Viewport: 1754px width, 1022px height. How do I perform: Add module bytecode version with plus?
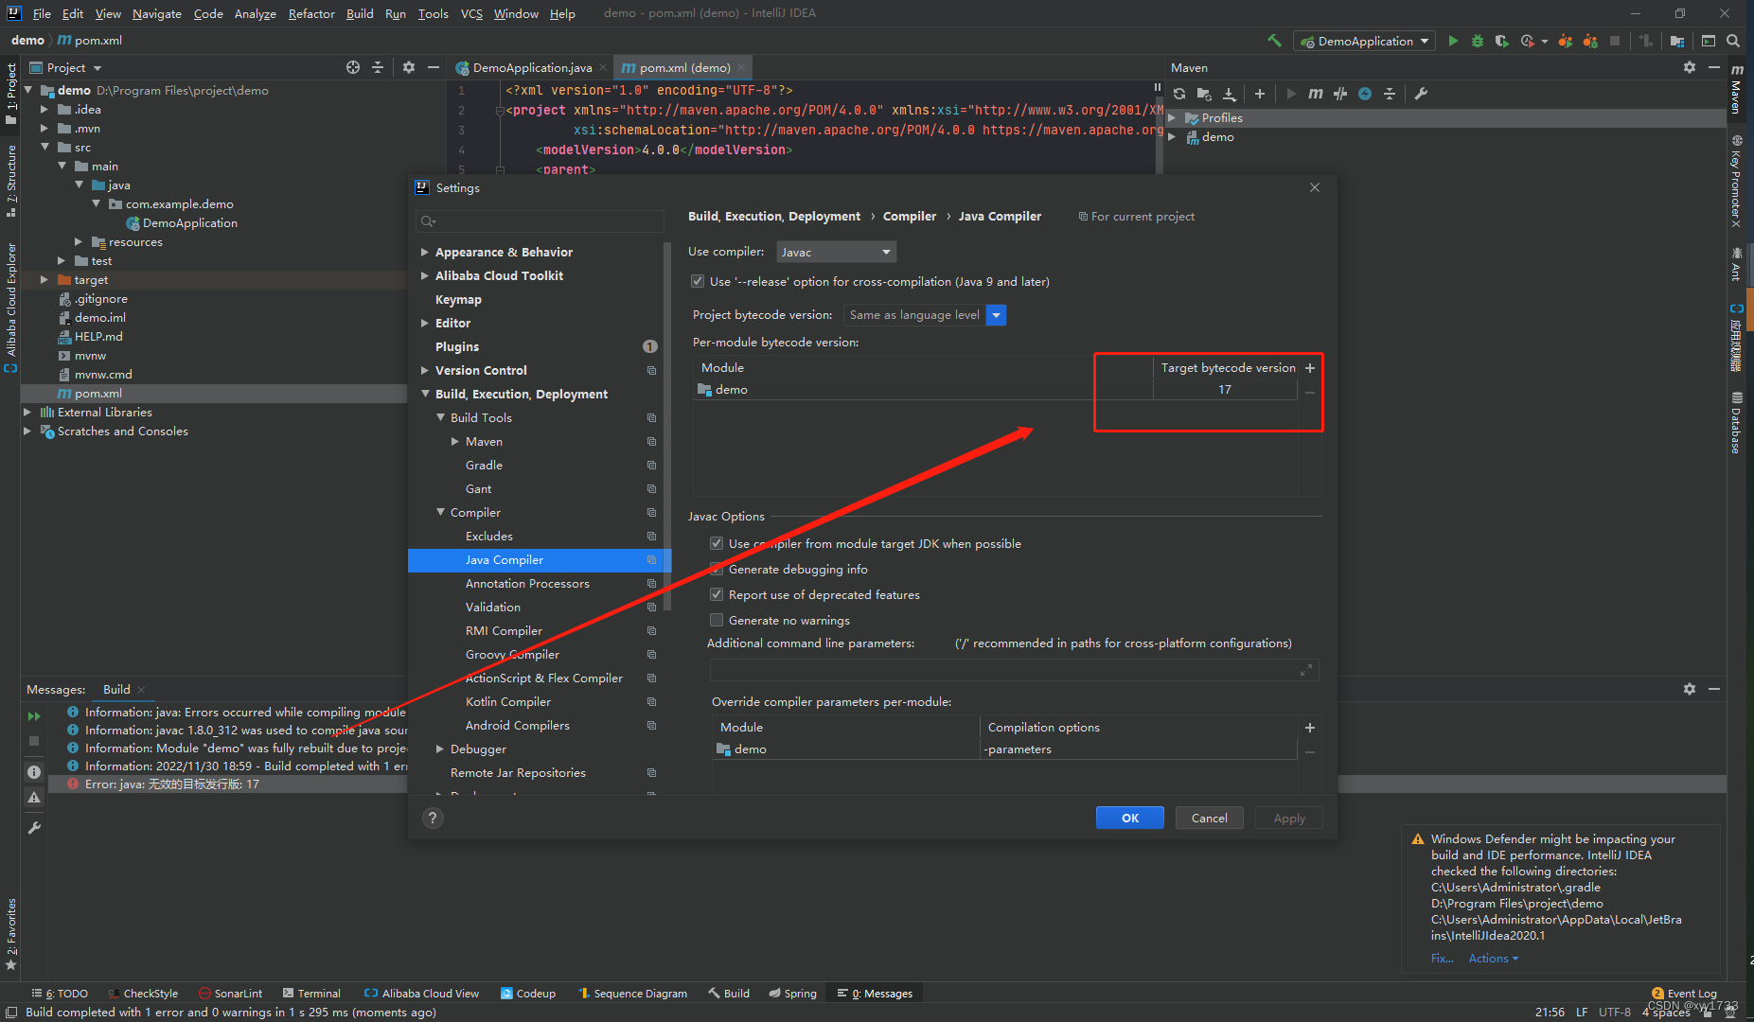coord(1310,368)
